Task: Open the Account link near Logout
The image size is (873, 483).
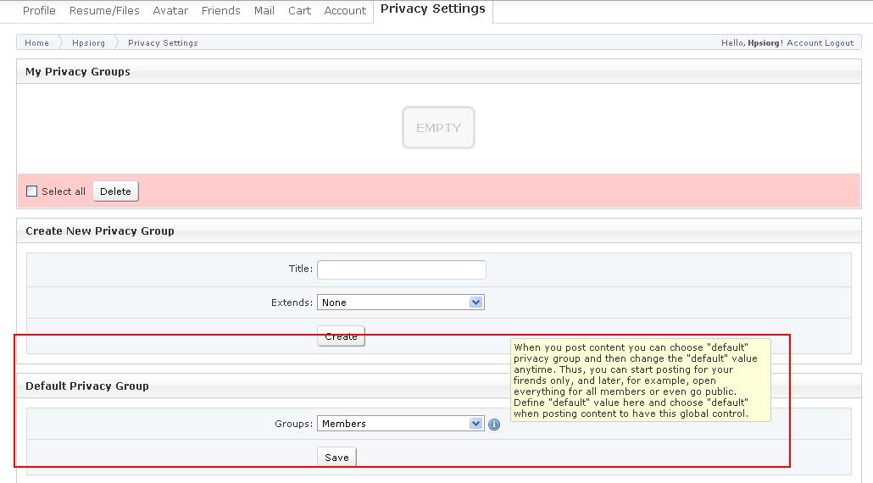Action: tap(804, 43)
